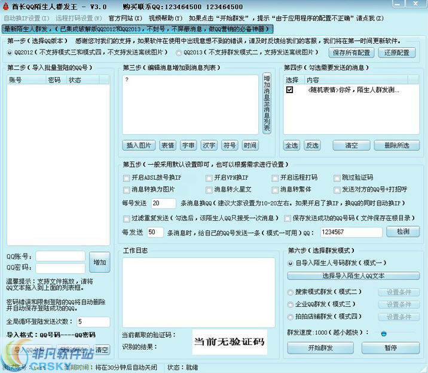Select 拍拍店铺群发 模式四 radio
Screen dimensions: 428x373
[x=291, y=317]
